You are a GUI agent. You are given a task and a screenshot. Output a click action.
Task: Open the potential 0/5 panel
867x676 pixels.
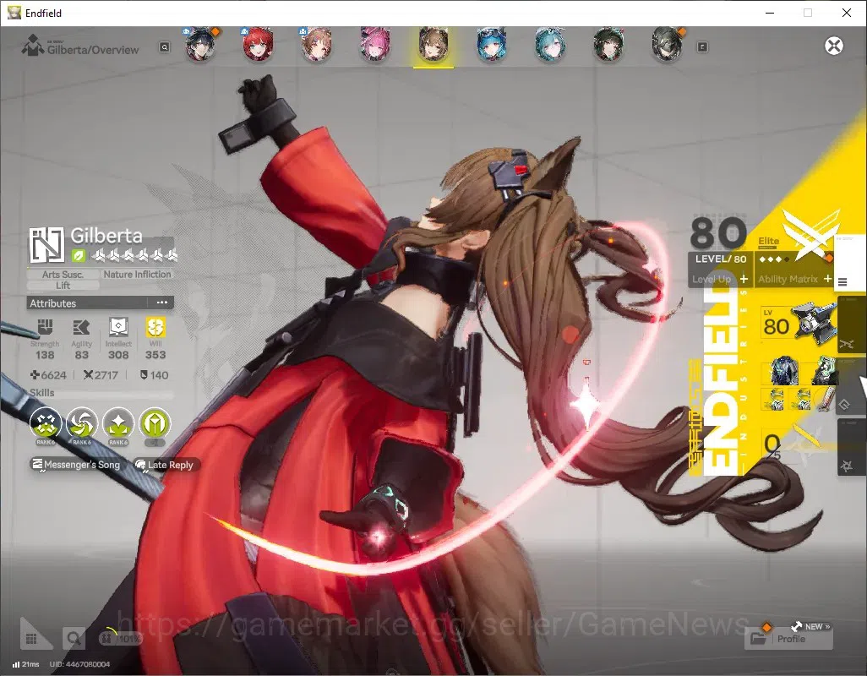pyautogui.click(x=798, y=444)
